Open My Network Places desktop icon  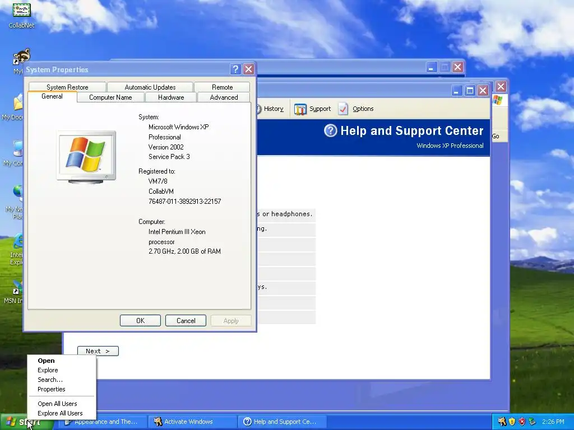click(x=17, y=194)
